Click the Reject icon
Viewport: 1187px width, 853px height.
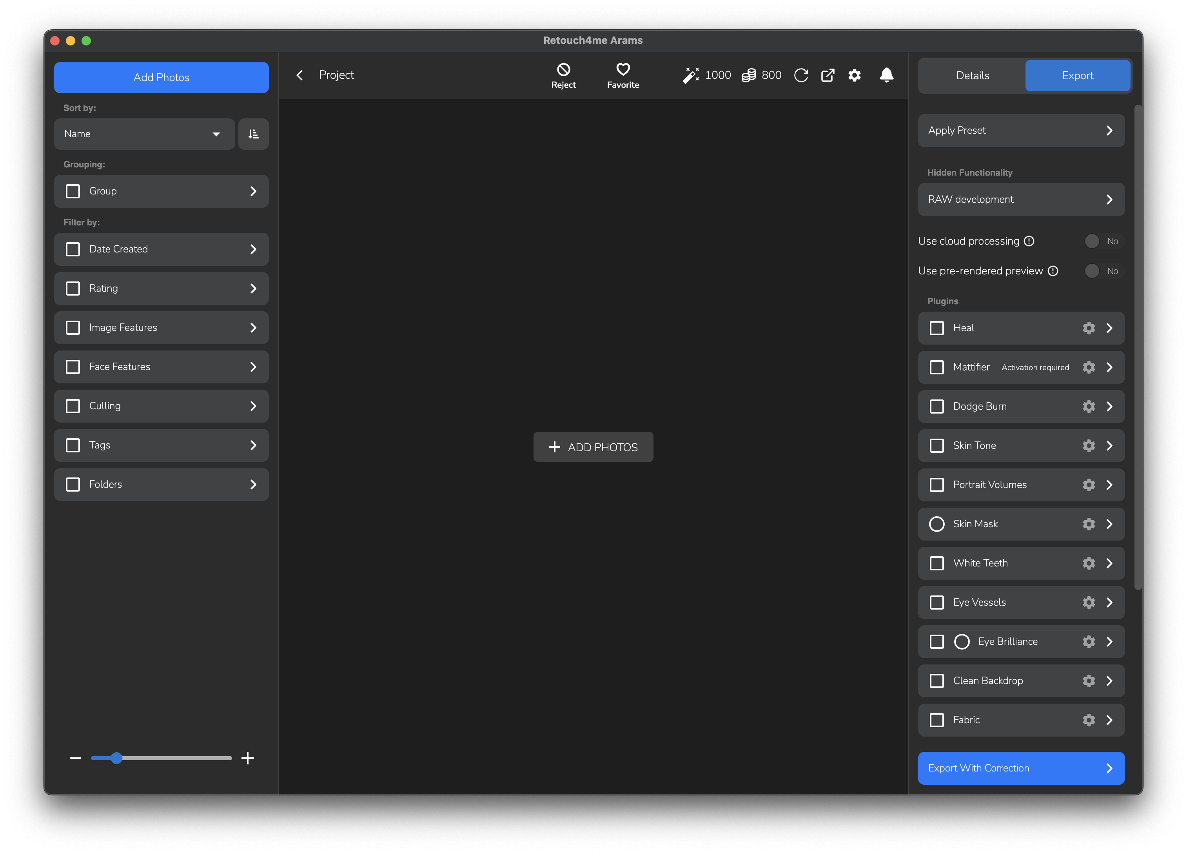pyautogui.click(x=563, y=70)
